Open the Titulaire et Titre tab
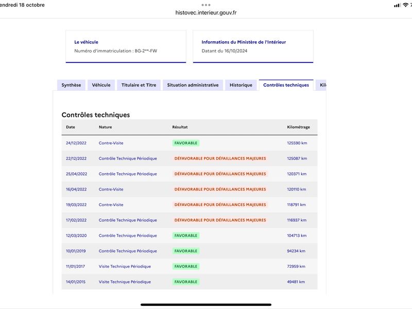Image resolution: width=412 pixels, height=309 pixels. (x=139, y=85)
